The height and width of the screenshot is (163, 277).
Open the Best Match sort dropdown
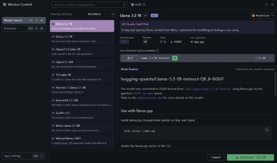click(97, 14)
